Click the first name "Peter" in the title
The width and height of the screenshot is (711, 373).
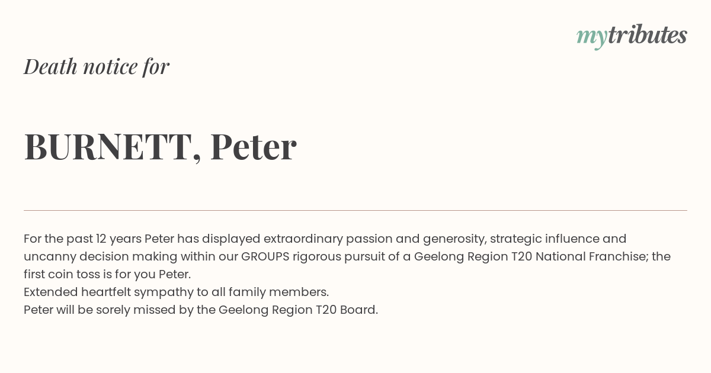click(253, 146)
